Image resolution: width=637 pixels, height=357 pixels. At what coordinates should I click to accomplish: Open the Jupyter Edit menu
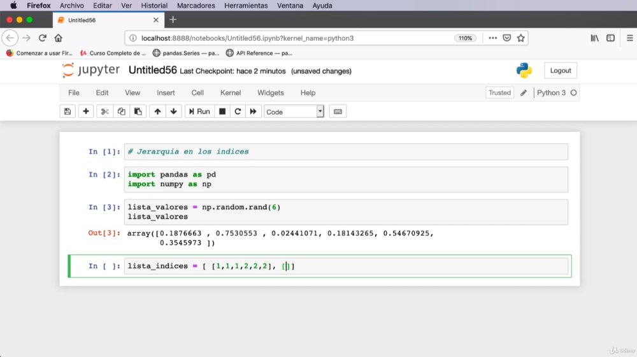(x=102, y=92)
